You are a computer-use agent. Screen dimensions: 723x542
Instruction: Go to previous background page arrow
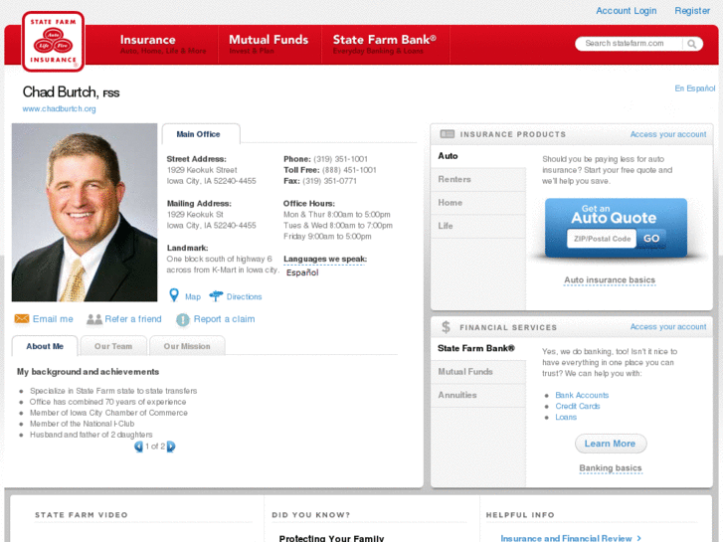tap(138, 447)
